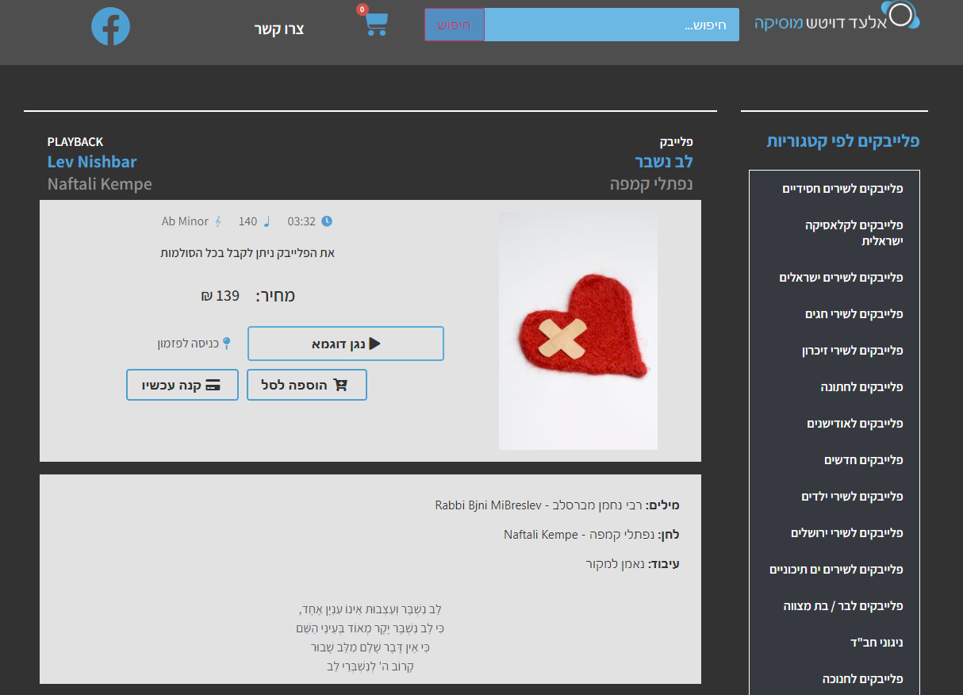Play the sample with נגן דוגמא
The image size is (963, 695).
(x=346, y=344)
